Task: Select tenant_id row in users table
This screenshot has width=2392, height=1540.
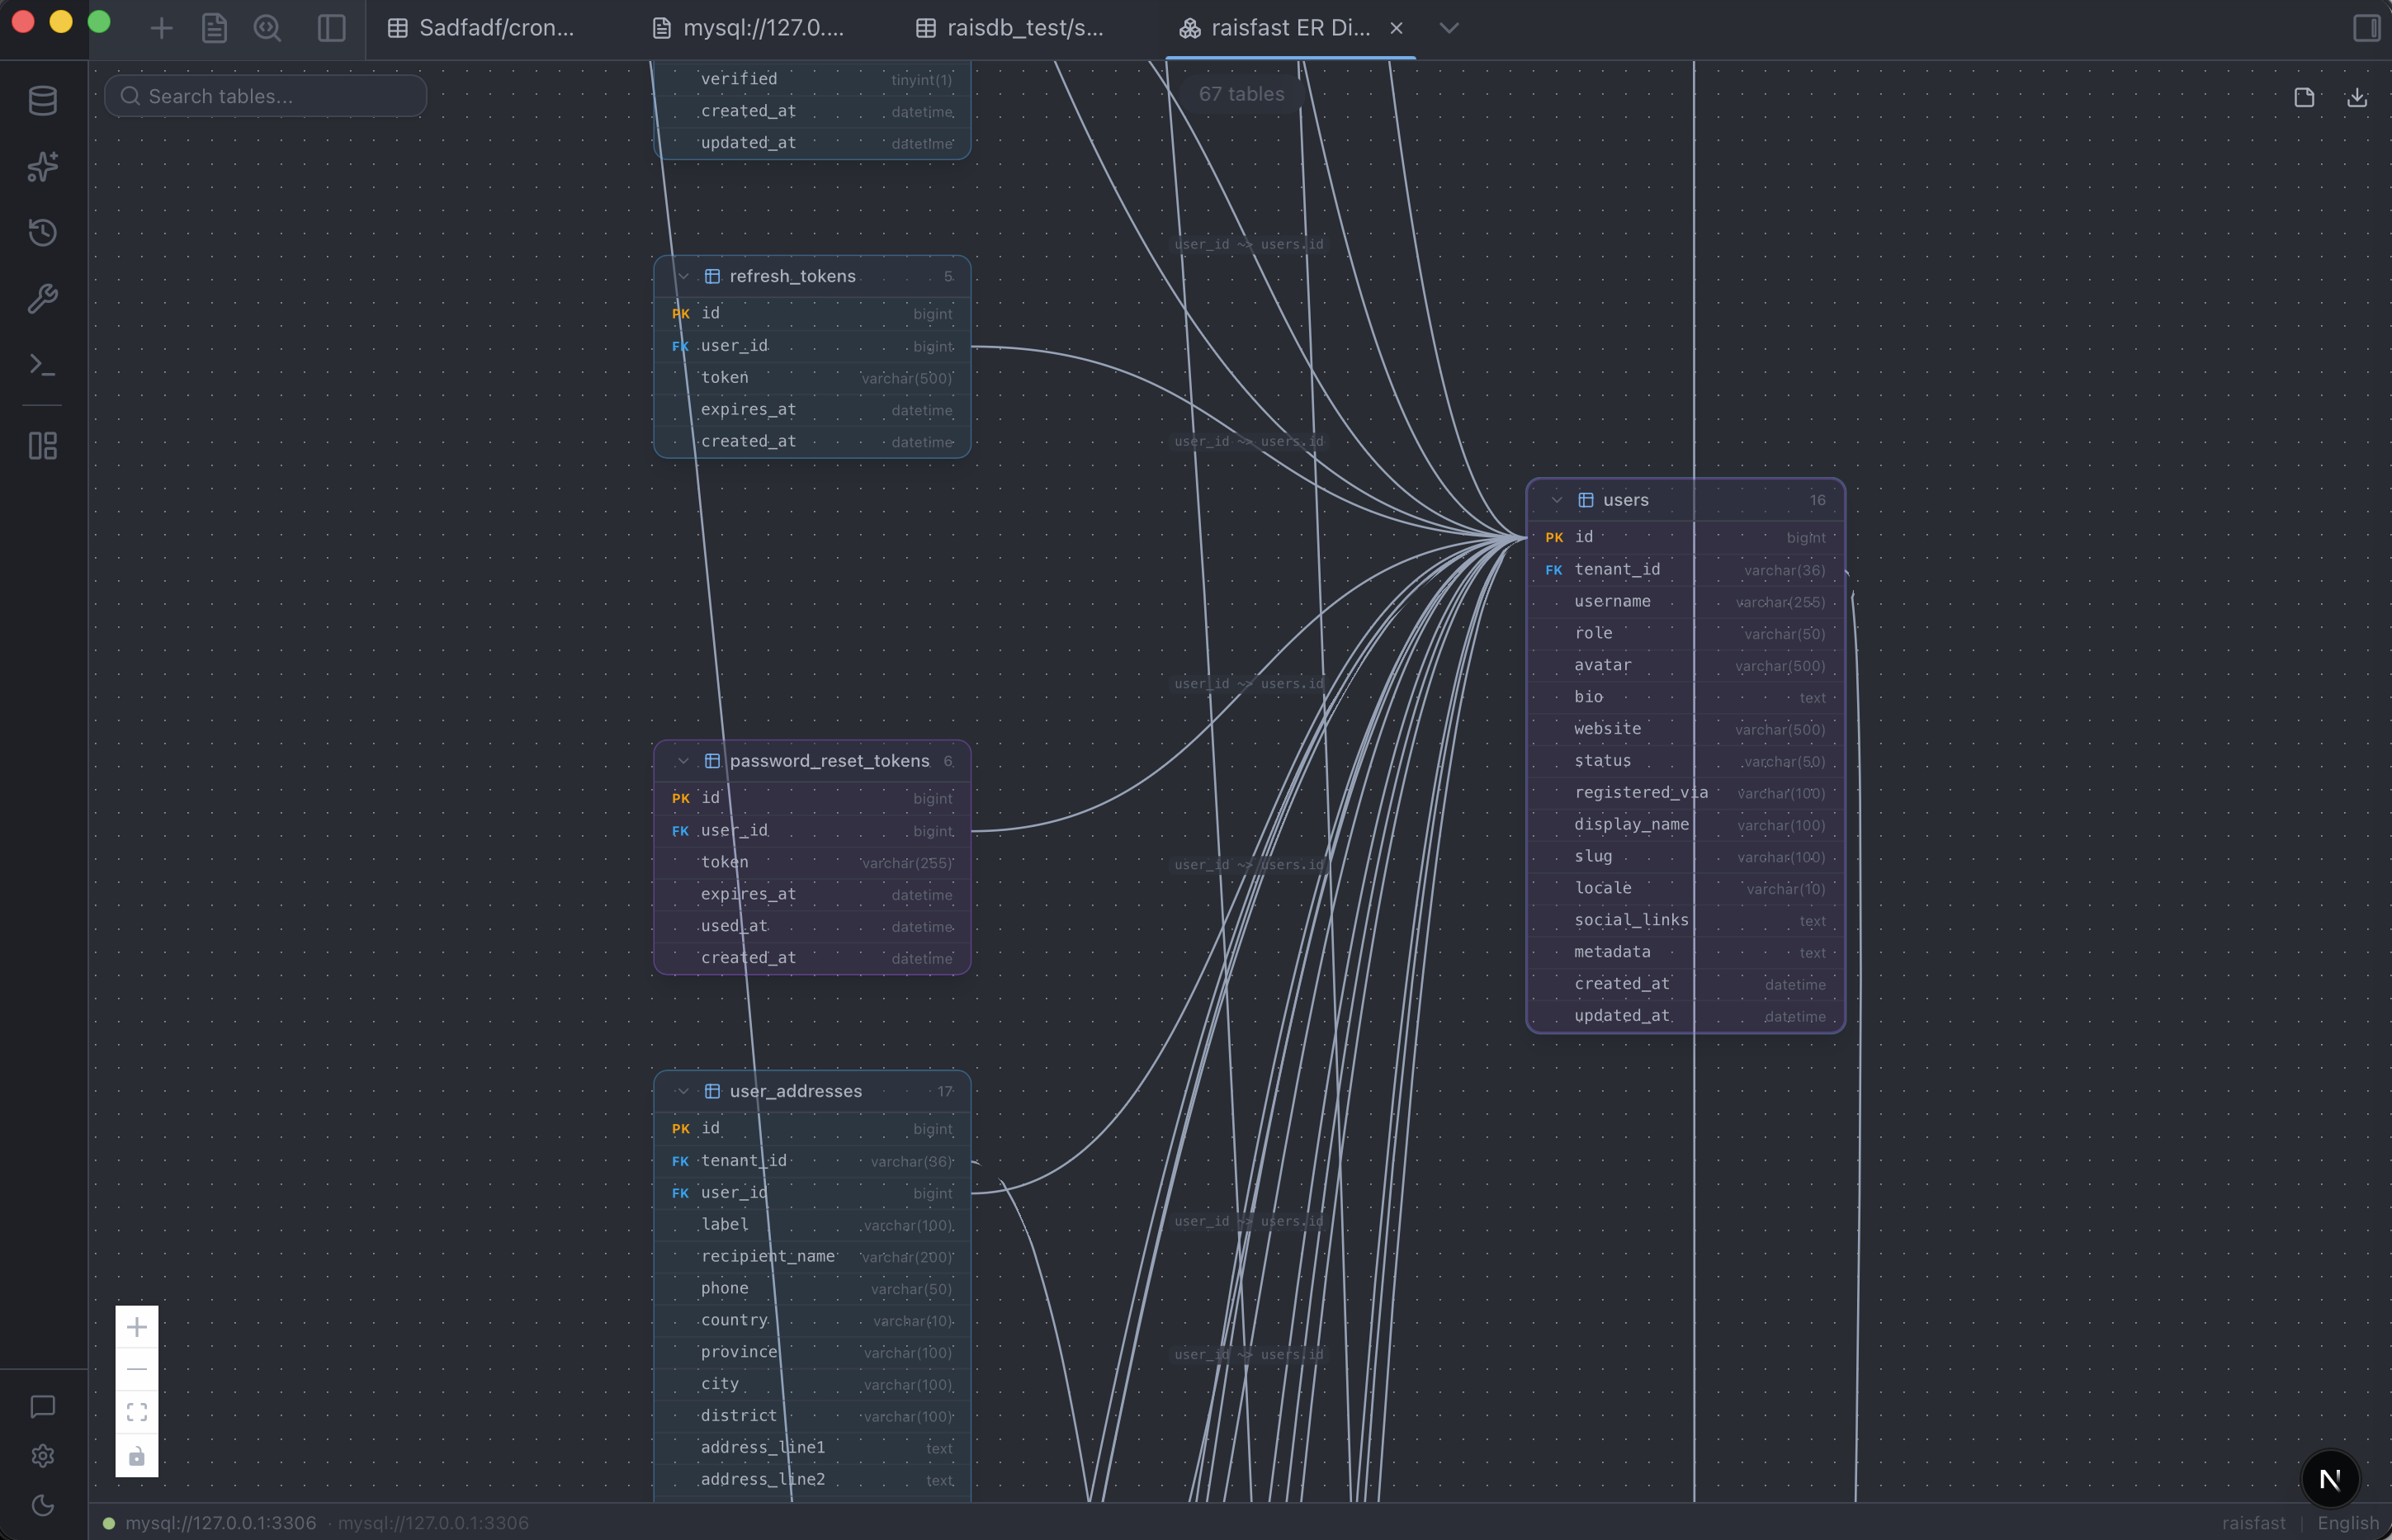Action: [x=1685, y=570]
